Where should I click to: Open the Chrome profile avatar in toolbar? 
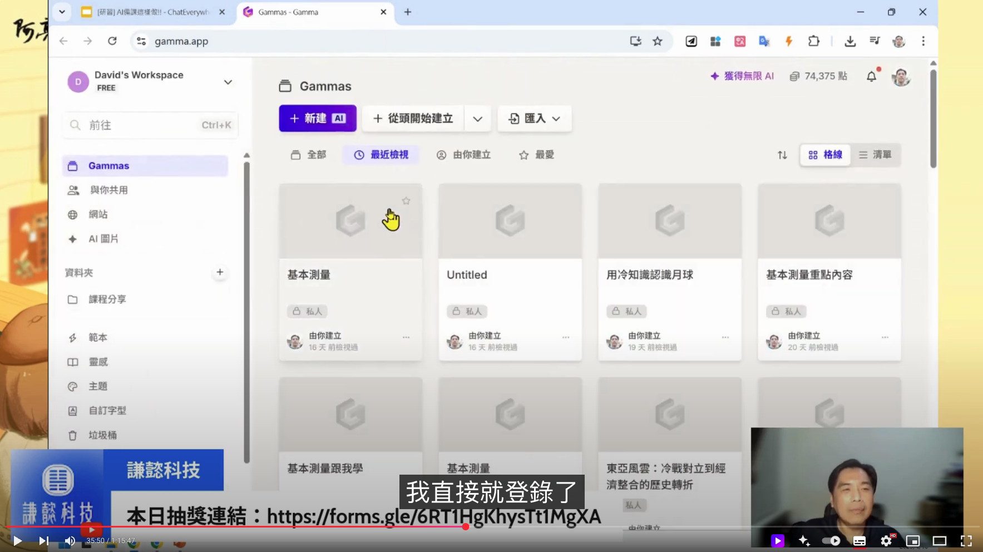click(x=899, y=41)
